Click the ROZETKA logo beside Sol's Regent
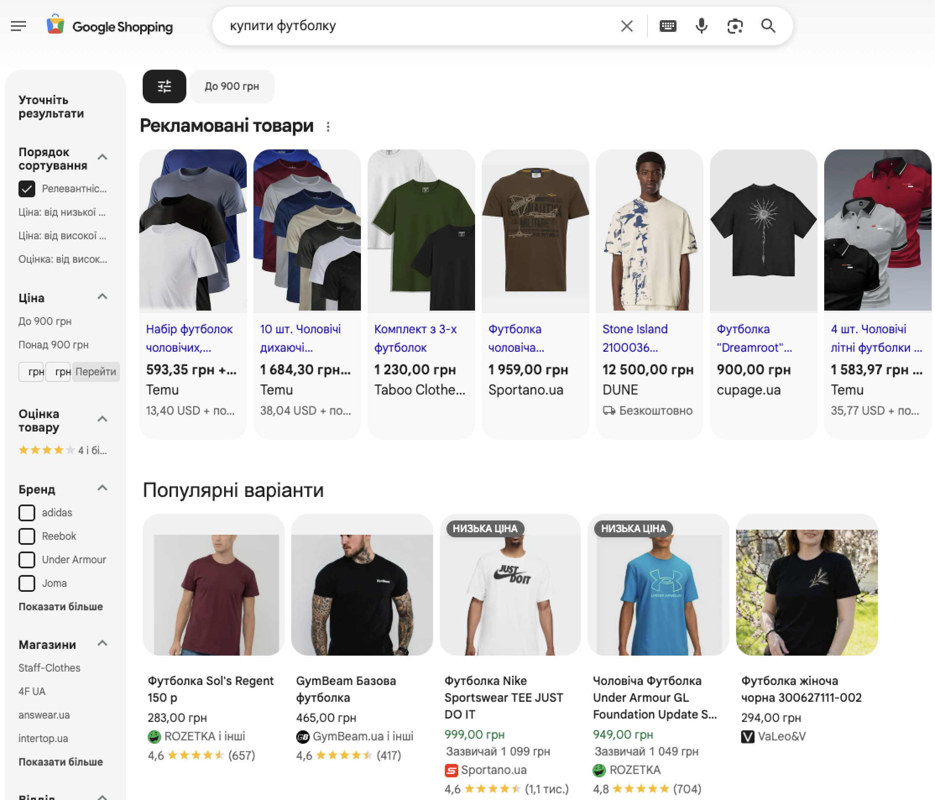935x800 pixels. (154, 736)
